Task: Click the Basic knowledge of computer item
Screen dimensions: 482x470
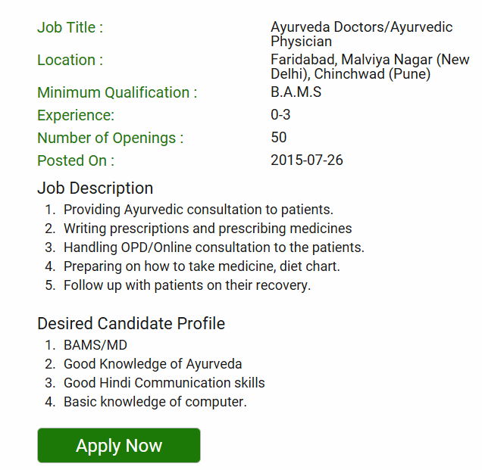Action: [155, 402]
